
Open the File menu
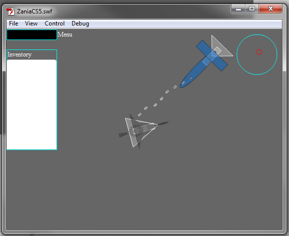coord(14,23)
